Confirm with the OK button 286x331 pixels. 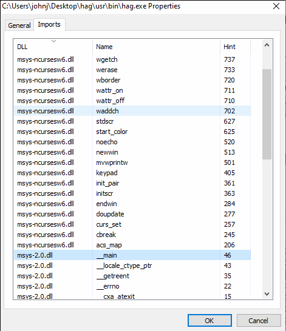(209, 321)
